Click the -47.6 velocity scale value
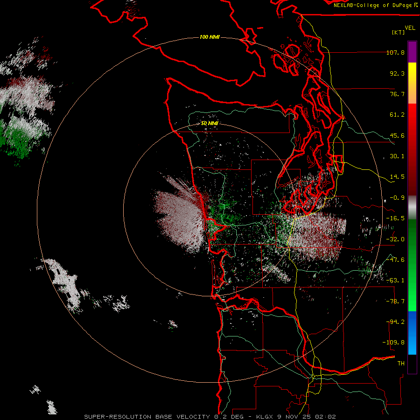Image resolution: width=420 pixels, height=420 pixels. click(x=395, y=260)
